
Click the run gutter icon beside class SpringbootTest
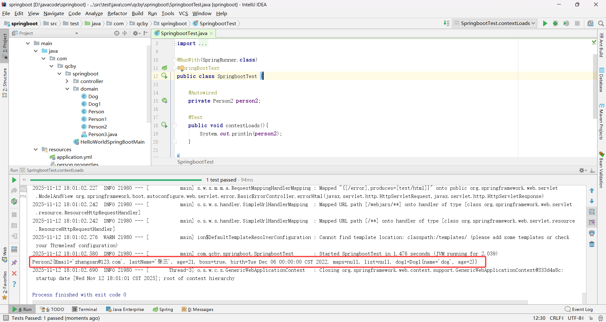164,76
